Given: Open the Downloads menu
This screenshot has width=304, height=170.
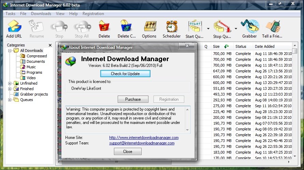Looking at the screenshot, I should (x=41, y=14).
